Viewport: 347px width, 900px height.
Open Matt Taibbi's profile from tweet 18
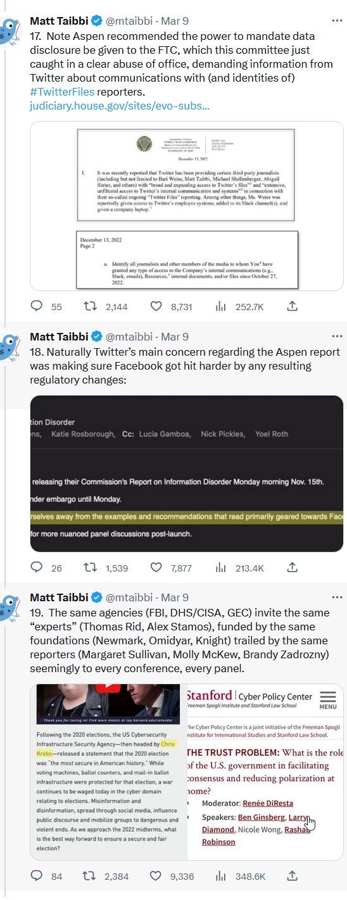(x=60, y=337)
